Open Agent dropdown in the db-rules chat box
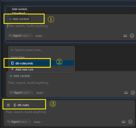 (19, 122)
